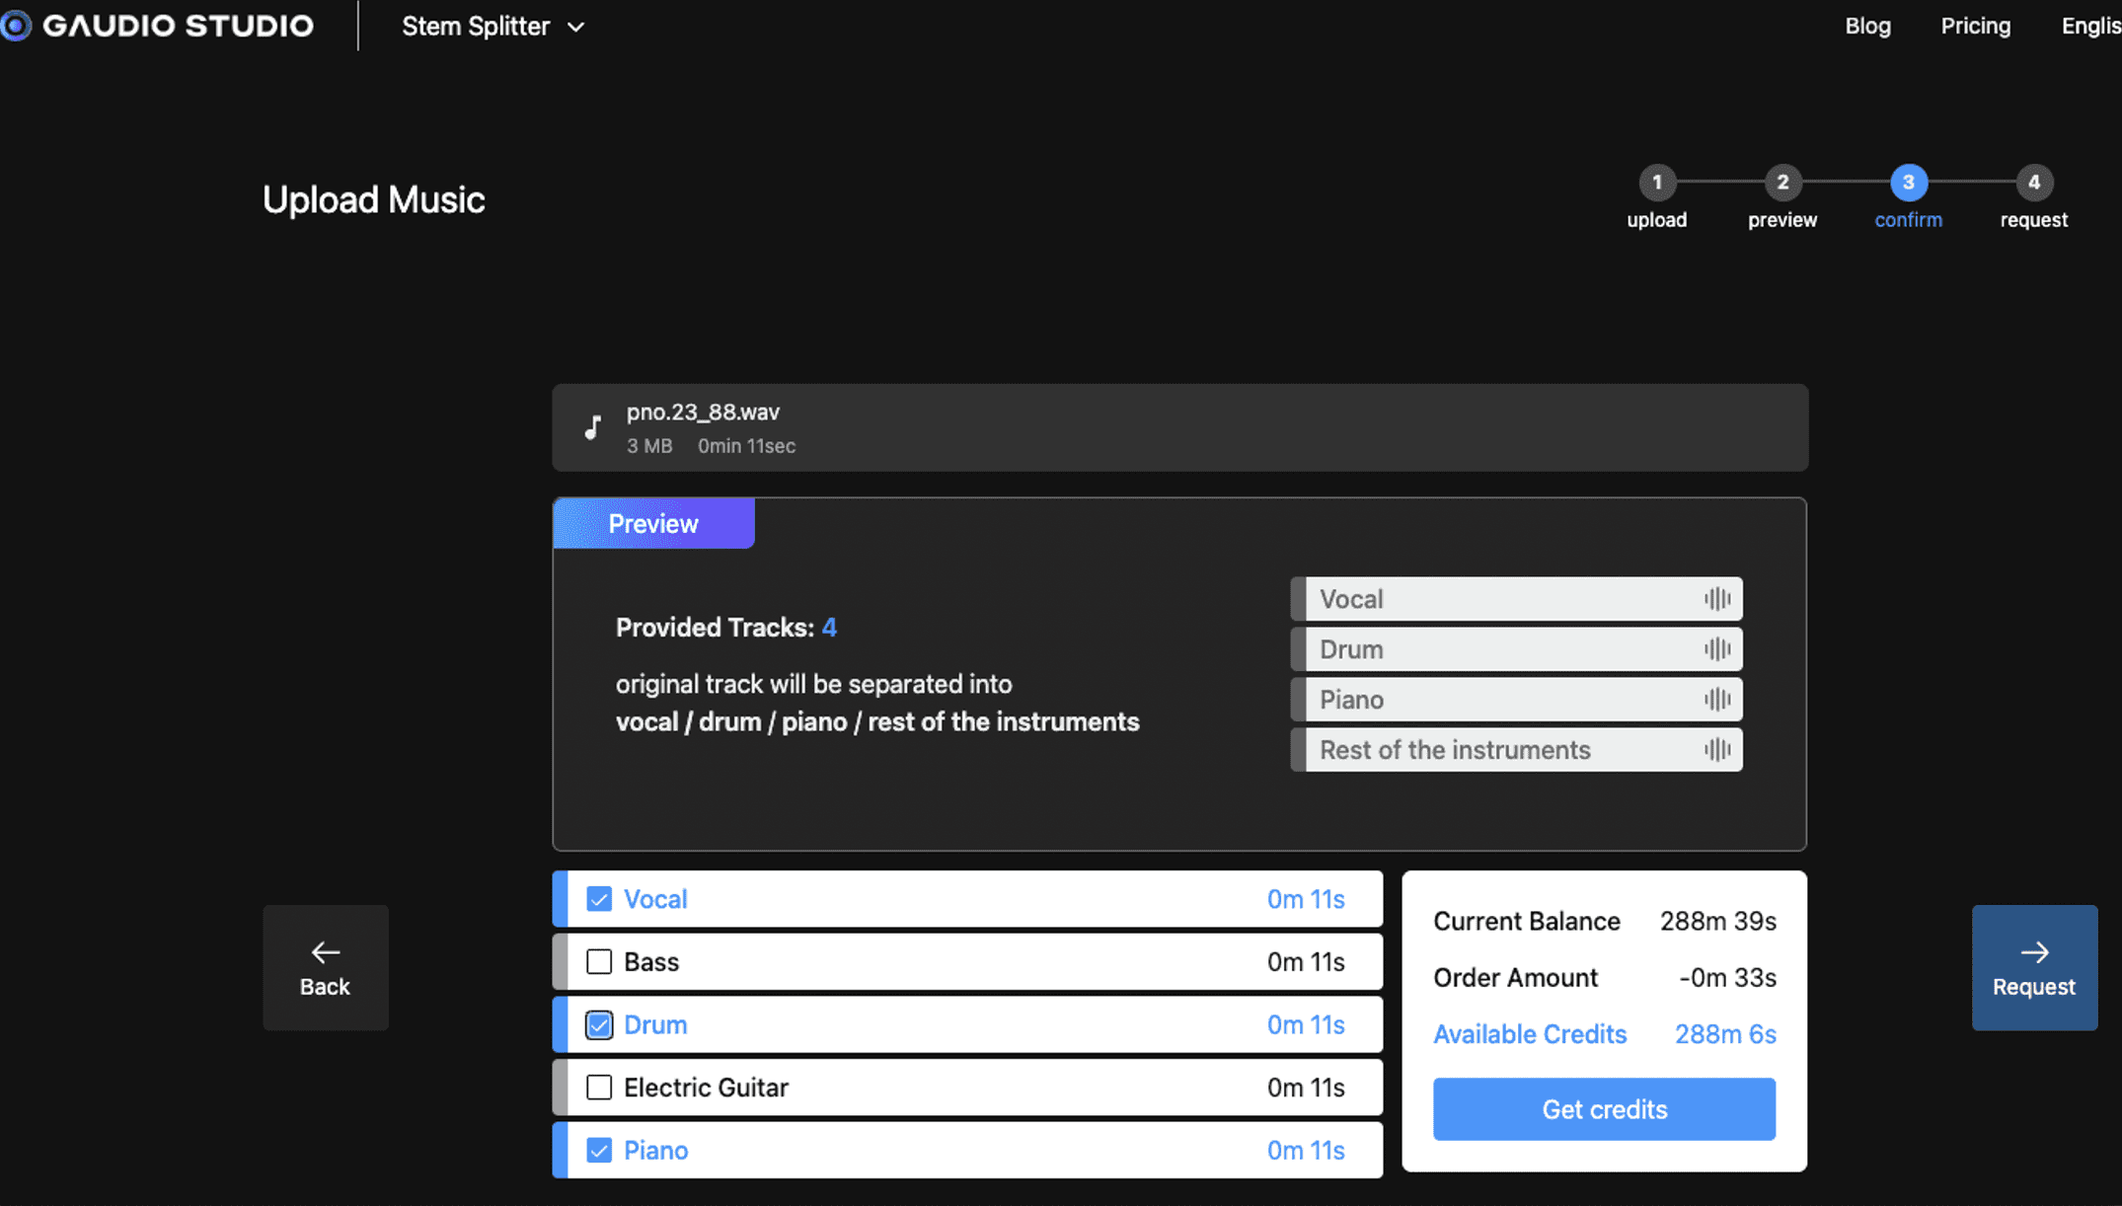Select the Preview tab
This screenshot has width=2122, height=1206.
coord(653,523)
